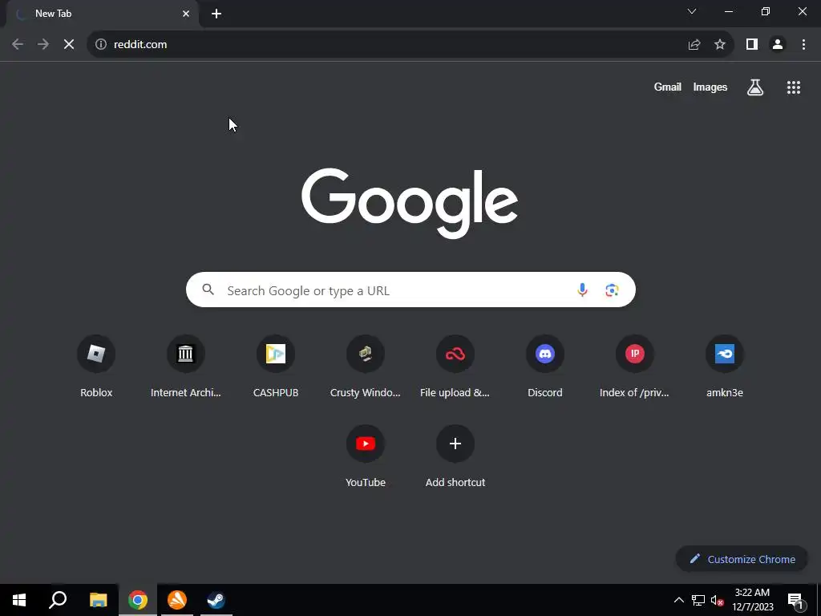Viewport: 821px width, 616px height.
Task: Open Gmail link
Action: (x=668, y=87)
